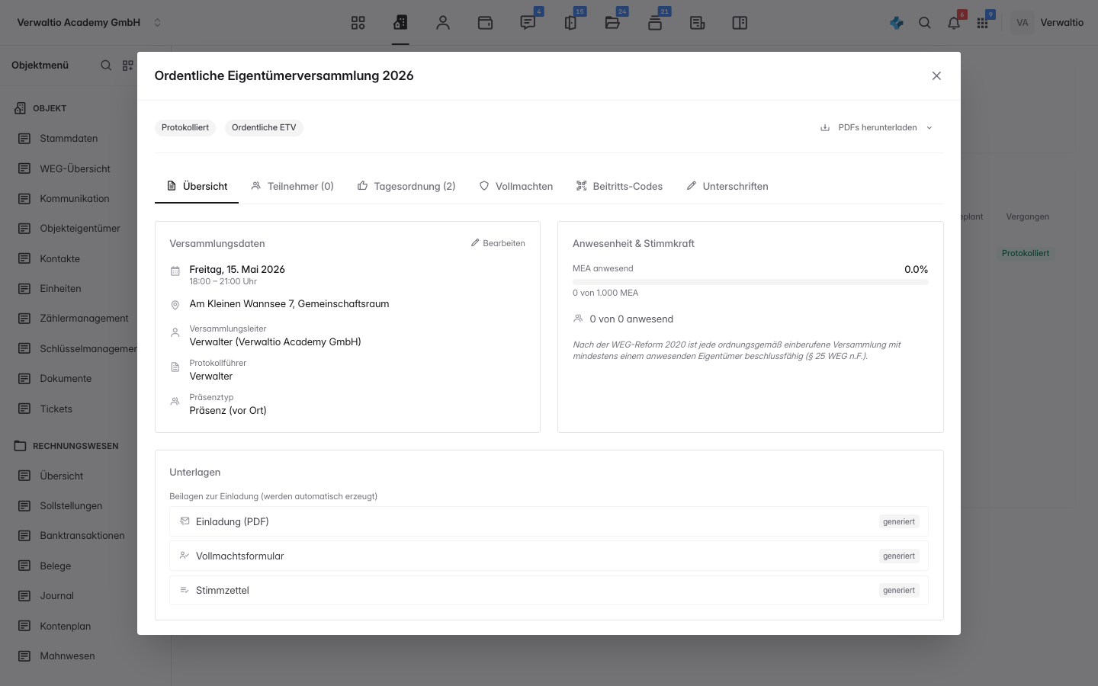1098x686 pixels.
Task: Click Bearbeiten for Versammlungsdaten
Action: point(498,243)
